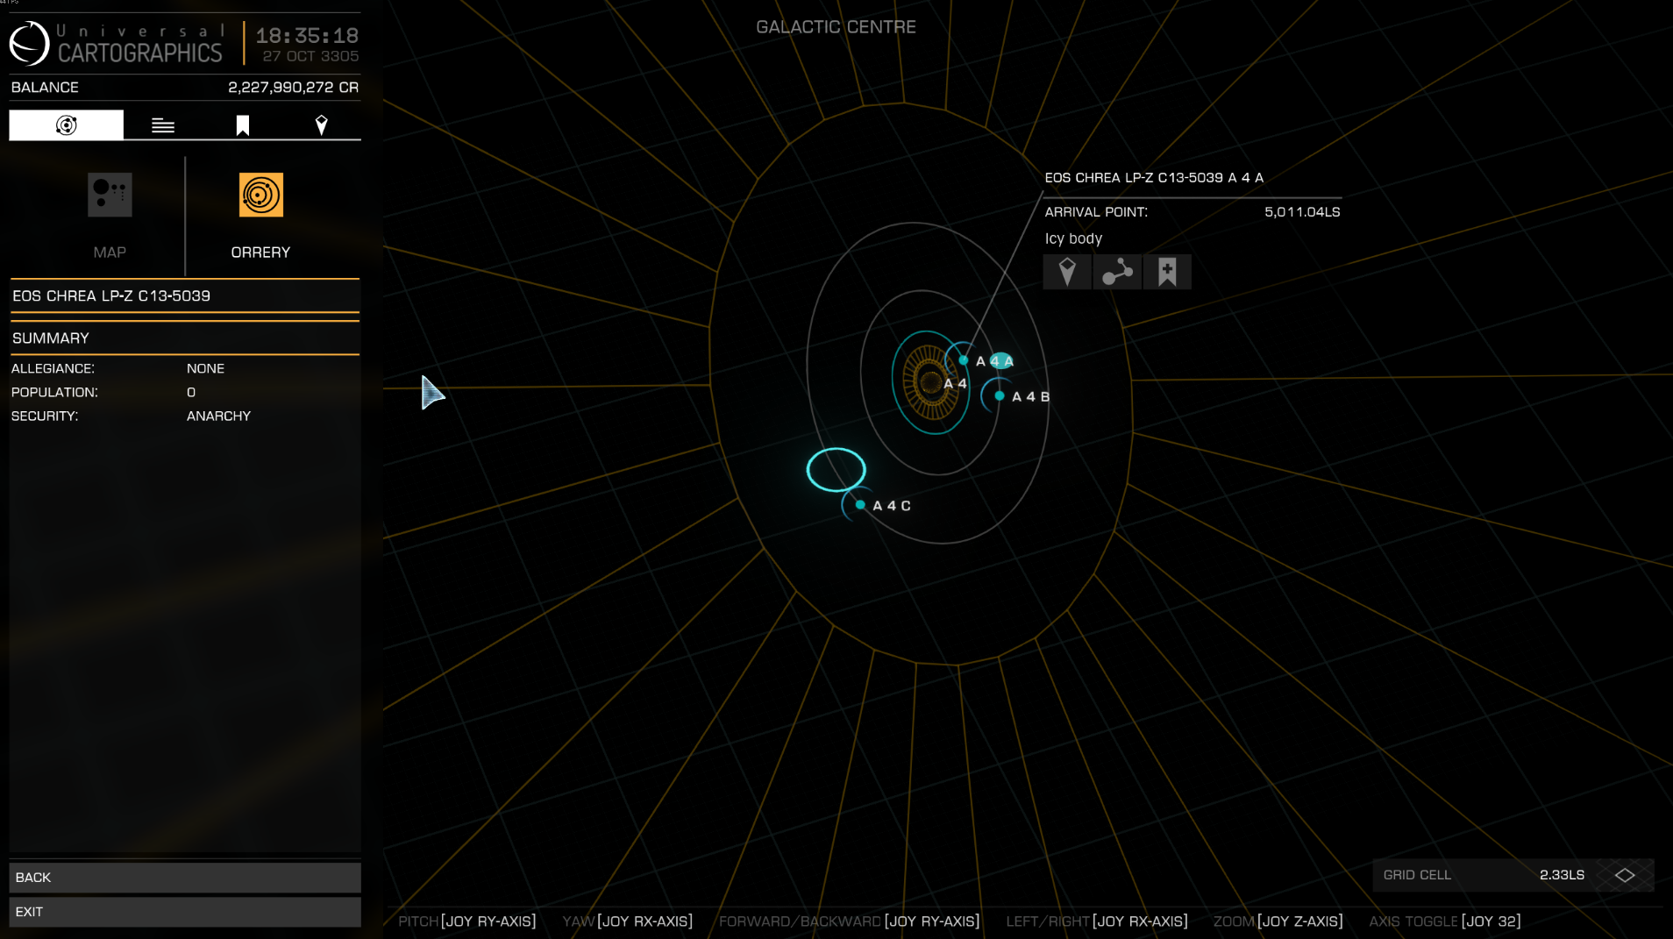Screen dimensions: 1673x939
Task: Bookmark body A 4 A
Action: [1167, 272]
